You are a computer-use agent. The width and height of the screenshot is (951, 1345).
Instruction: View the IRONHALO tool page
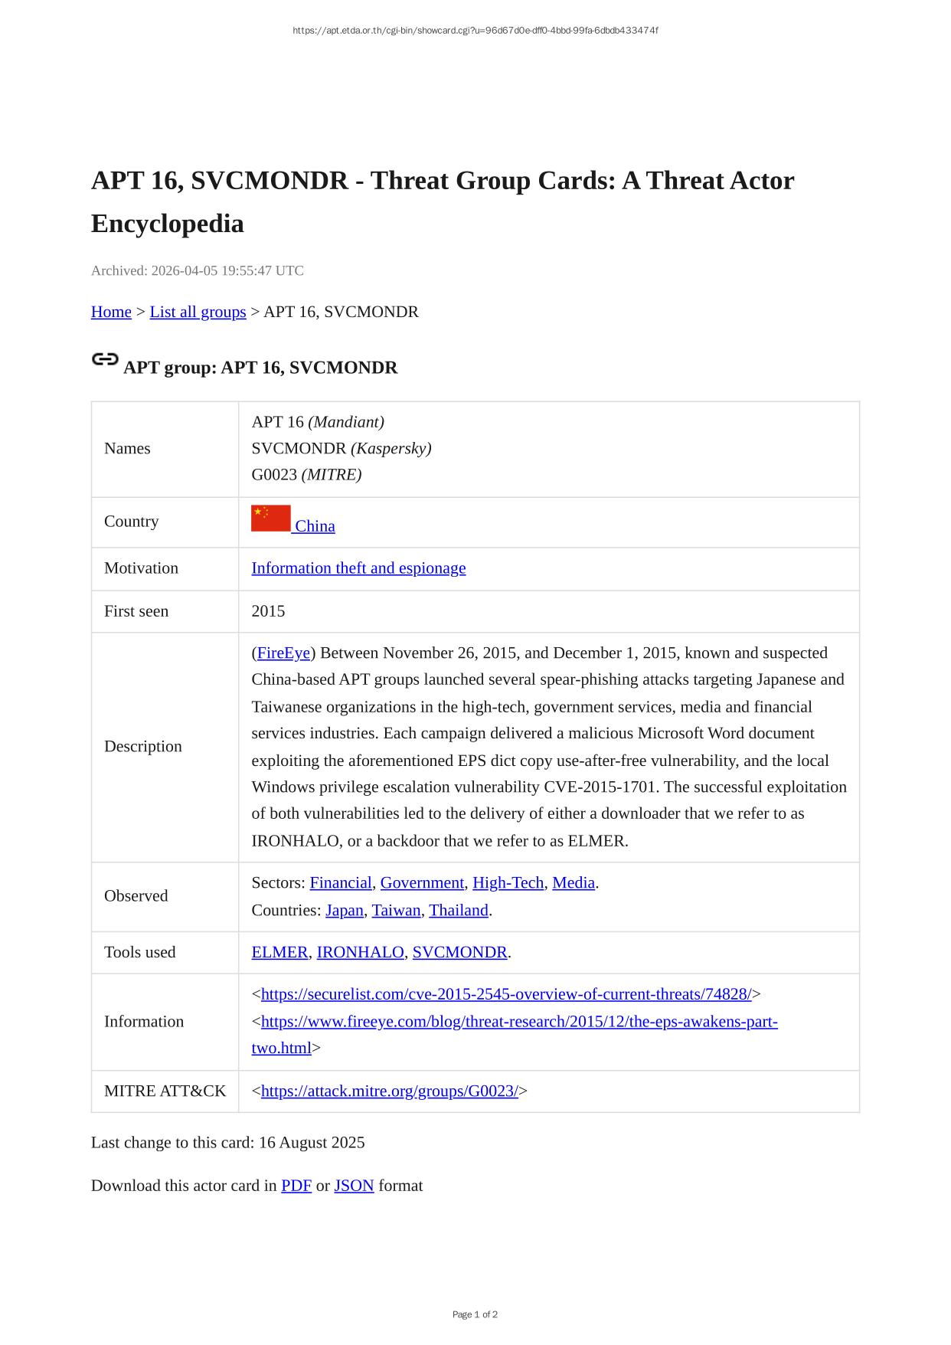(x=360, y=953)
